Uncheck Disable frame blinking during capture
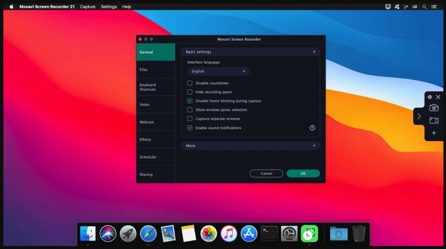 click(190, 101)
